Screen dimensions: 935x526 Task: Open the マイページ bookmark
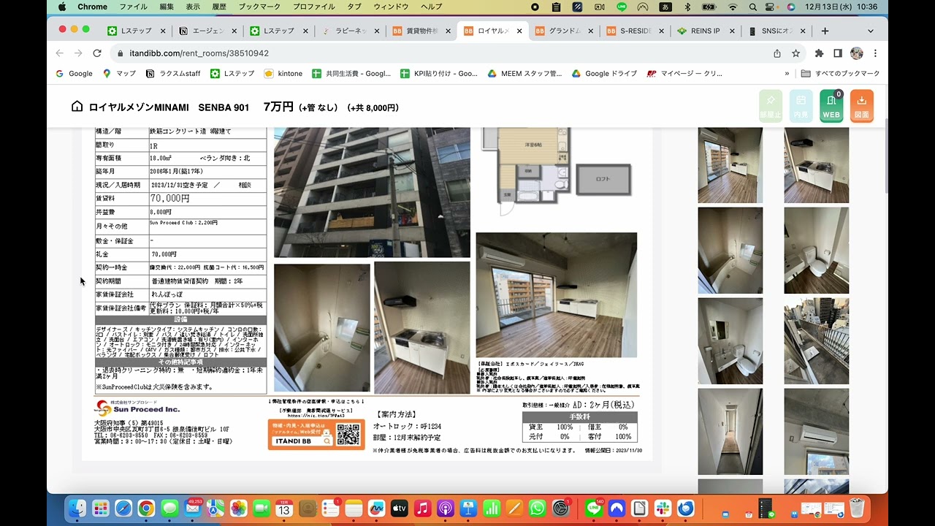coord(684,73)
